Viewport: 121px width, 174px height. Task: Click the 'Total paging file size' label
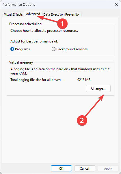pyautogui.click(x=36, y=80)
